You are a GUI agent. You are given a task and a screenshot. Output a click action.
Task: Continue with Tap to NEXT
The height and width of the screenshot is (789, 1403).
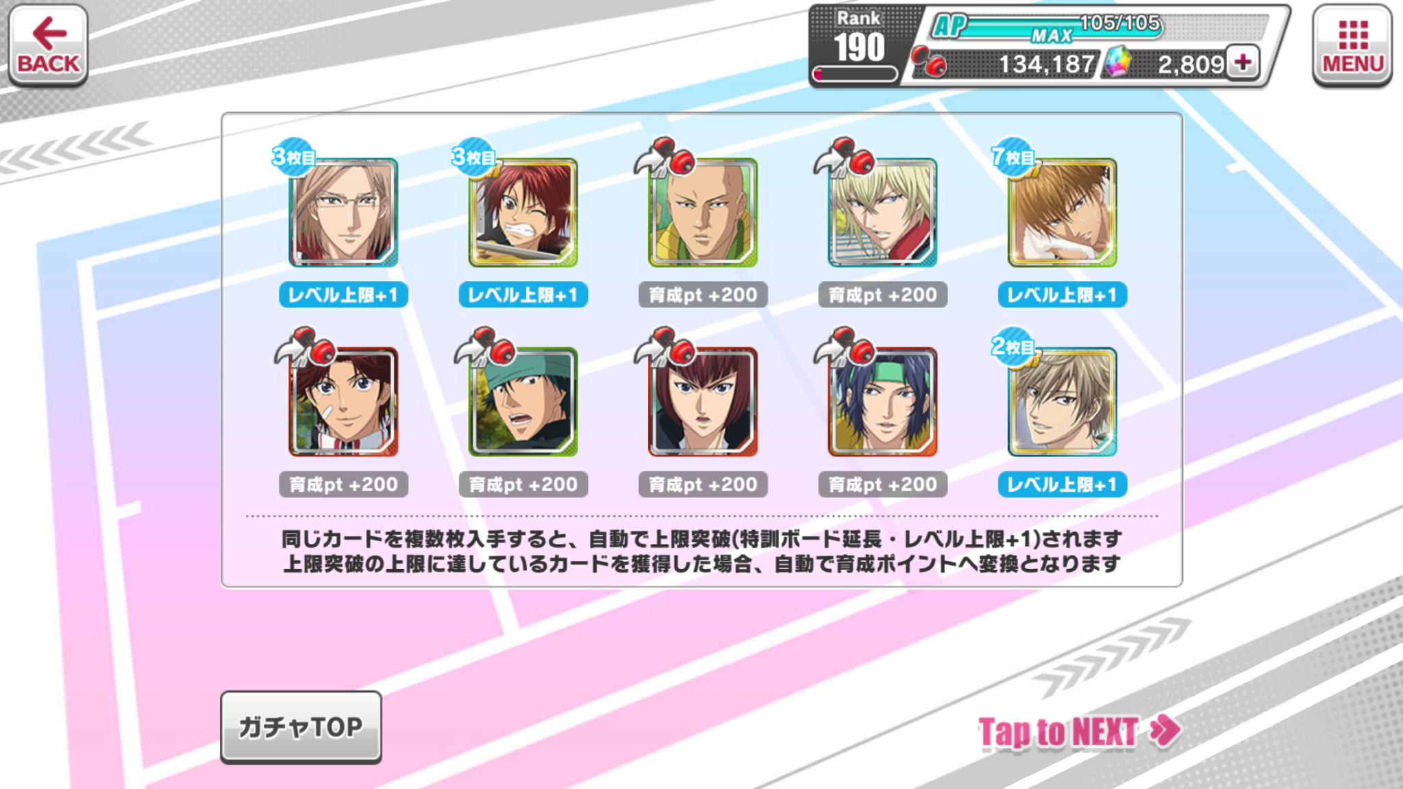pos(1079,731)
